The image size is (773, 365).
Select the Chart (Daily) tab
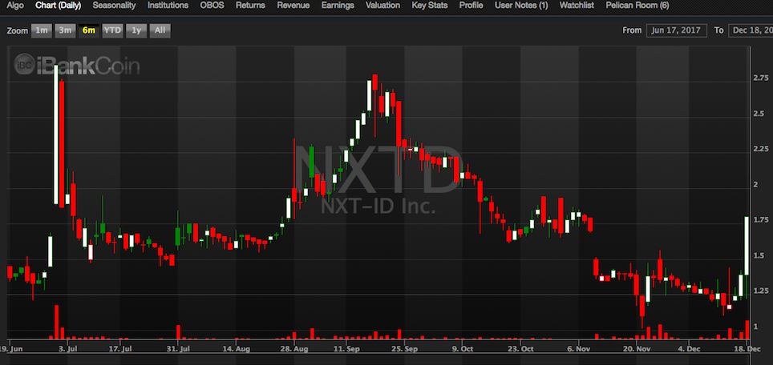tap(59, 6)
